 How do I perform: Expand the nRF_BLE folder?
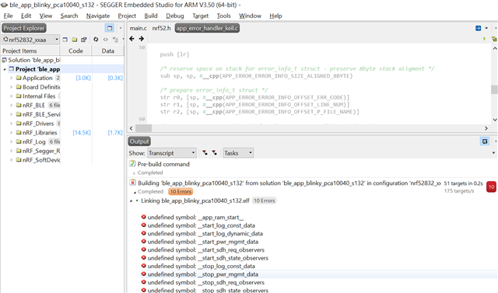click(x=12, y=105)
